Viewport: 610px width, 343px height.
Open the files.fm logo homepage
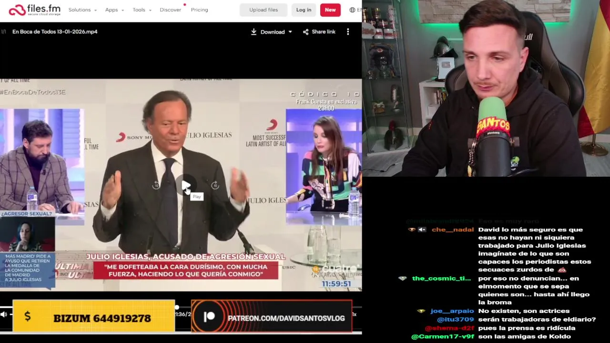(x=35, y=10)
